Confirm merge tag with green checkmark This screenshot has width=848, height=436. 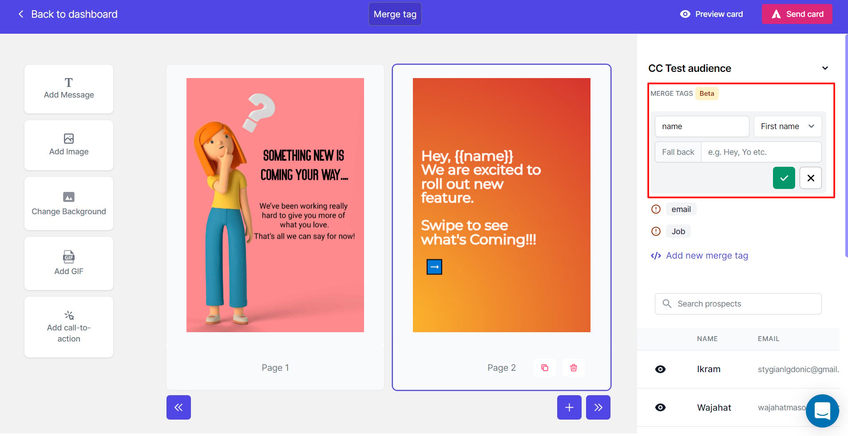pos(784,178)
